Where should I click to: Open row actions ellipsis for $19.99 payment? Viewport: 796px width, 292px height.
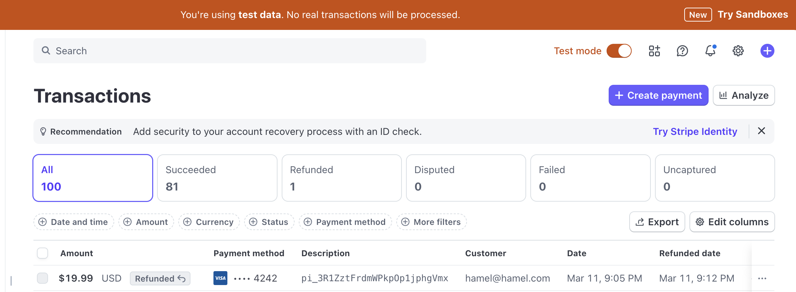click(x=762, y=278)
